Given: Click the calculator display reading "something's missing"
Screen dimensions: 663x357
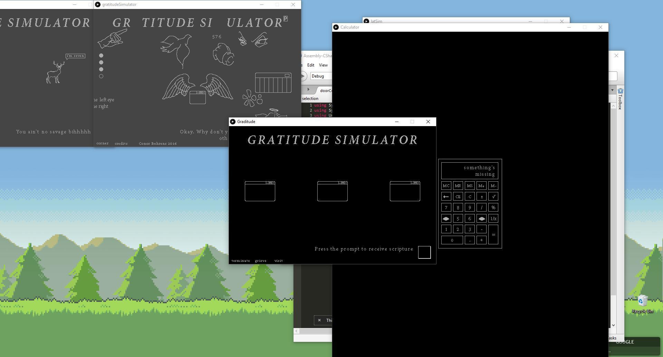Looking at the screenshot, I should click(x=470, y=171).
